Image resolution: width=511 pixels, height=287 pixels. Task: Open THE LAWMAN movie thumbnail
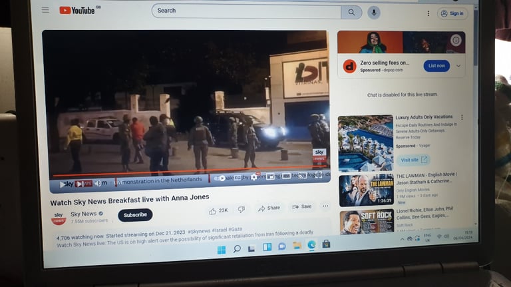pyautogui.click(x=366, y=190)
